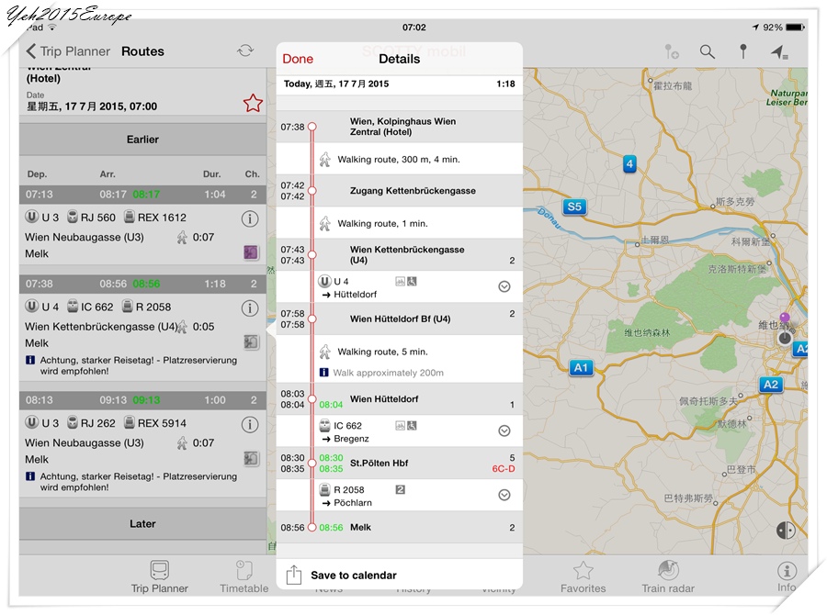
Task: Open info for the 07:13 U3 route
Action: pos(250,218)
